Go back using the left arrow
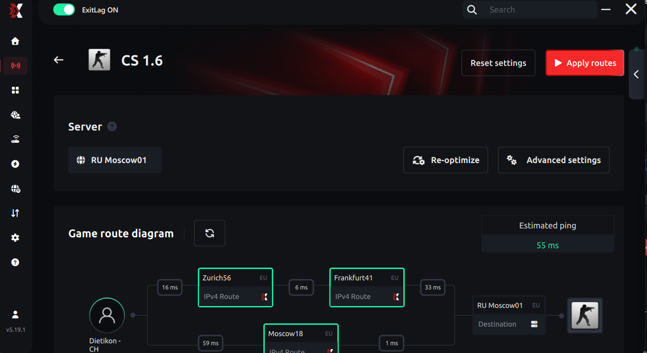Screen dimensions: 647x353 59,60
